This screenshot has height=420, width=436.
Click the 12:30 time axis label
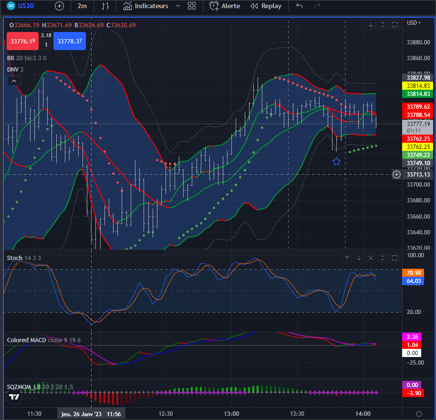pyautogui.click(x=166, y=414)
